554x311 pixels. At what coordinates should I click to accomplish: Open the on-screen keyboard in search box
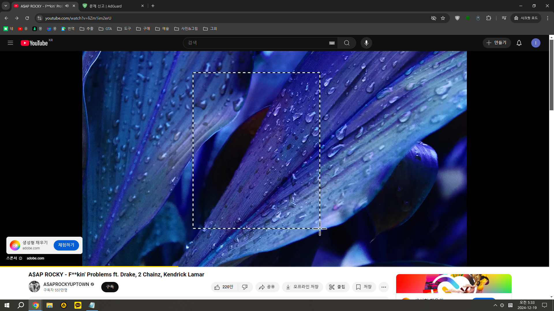(x=332, y=43)
